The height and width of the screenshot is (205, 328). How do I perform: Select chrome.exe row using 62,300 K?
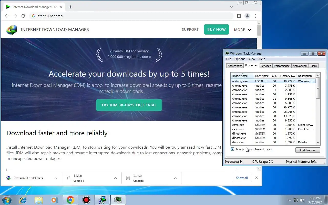point(273,90)
